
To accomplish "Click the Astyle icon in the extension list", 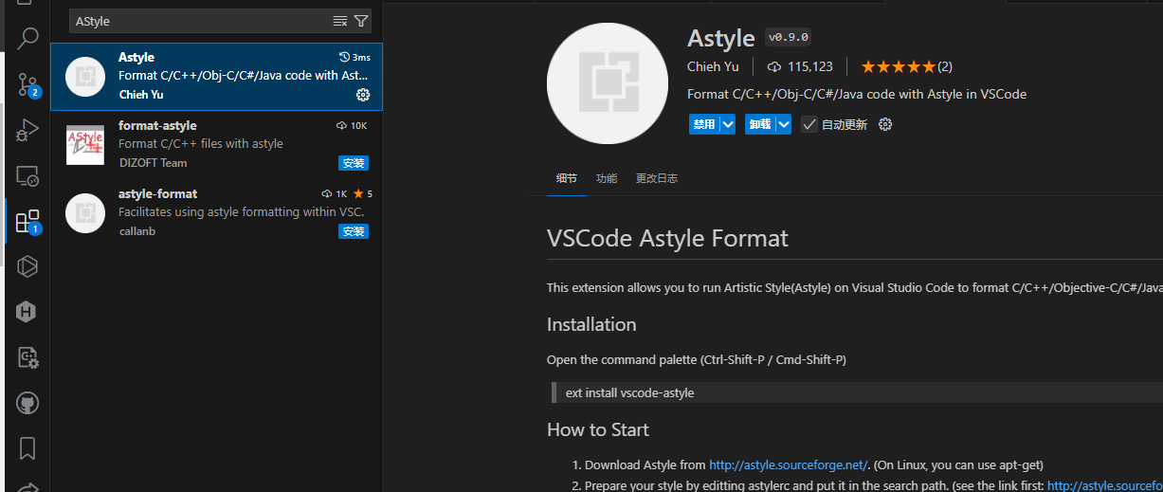I will point(85,77).
